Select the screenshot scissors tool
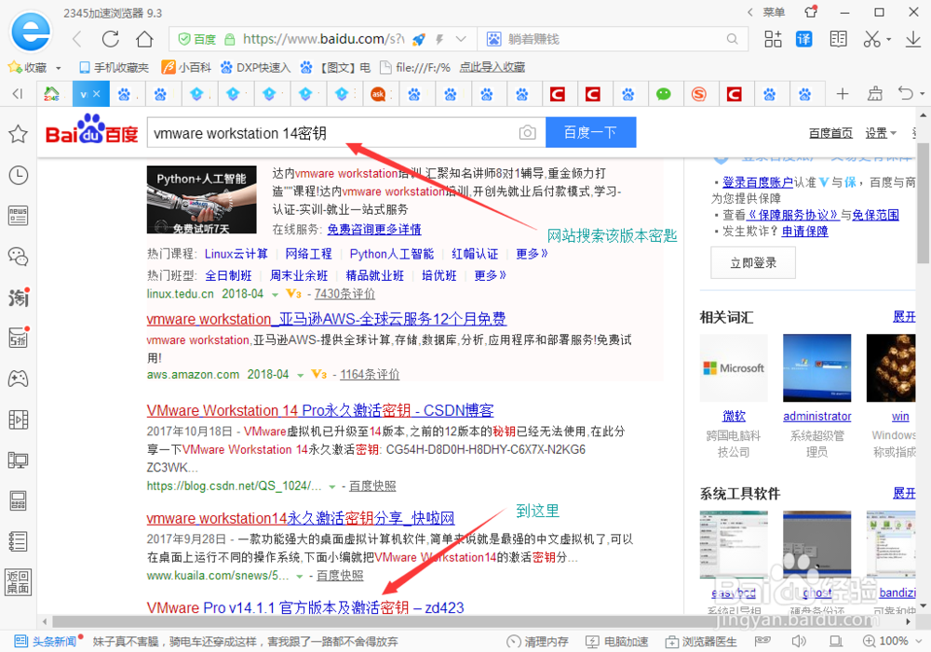The image size is (931, 652). click(871, 39)
